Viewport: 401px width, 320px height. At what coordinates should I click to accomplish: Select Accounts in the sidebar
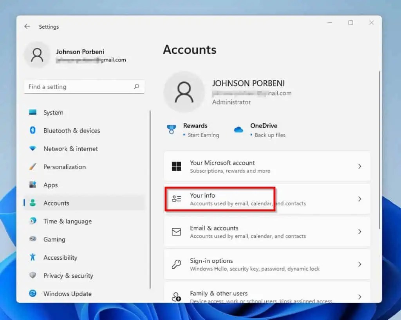(56, 203)
